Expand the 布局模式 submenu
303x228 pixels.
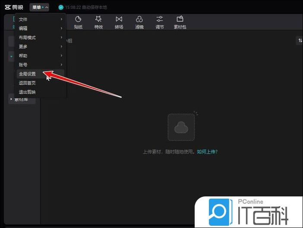[x=41, y=37]
